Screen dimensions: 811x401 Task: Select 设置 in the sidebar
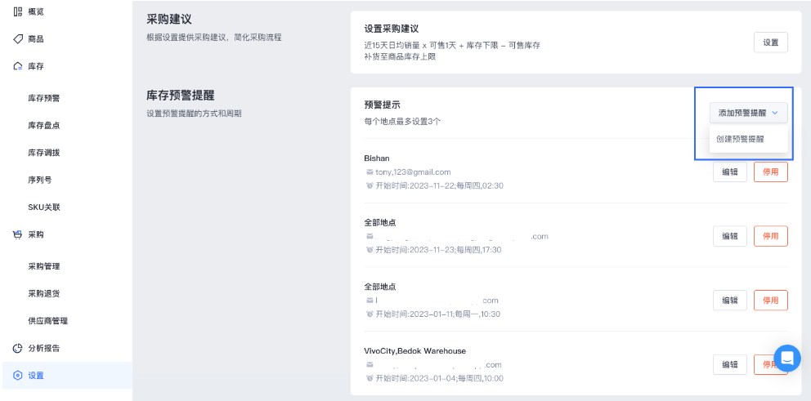point(67,375)
